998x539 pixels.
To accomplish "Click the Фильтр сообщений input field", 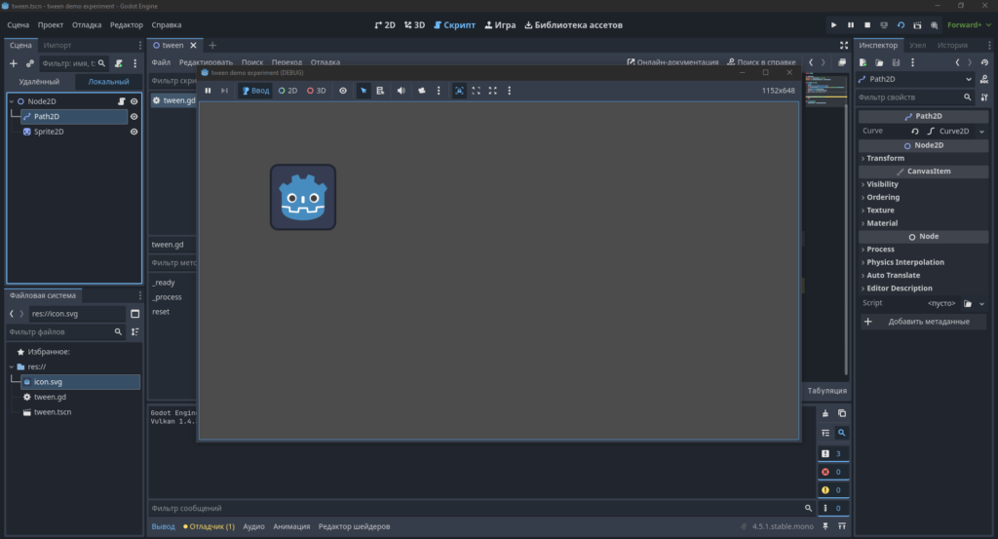I will click(481, 509).
